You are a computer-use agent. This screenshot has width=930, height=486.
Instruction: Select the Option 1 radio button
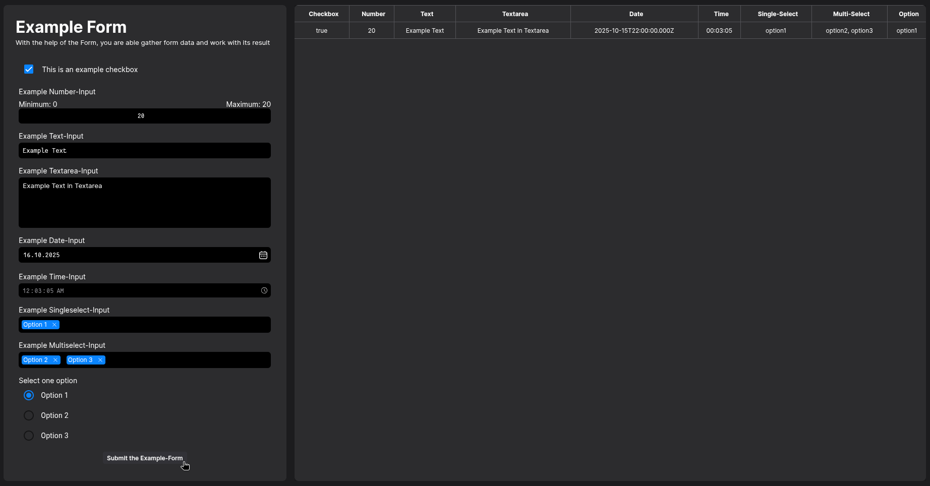coord(29,395)
